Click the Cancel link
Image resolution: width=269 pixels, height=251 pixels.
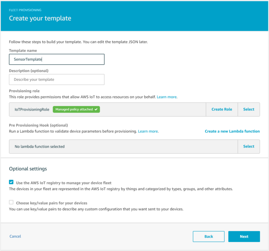tap(15, 236)
